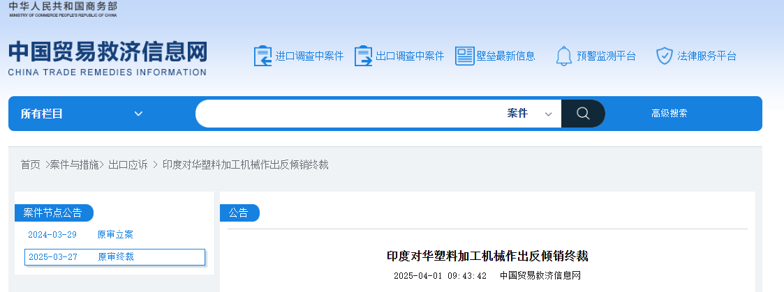Click the source 中国贸易救济信息网 under title
This screenshot has height=292, width=784.
point(540,275)
